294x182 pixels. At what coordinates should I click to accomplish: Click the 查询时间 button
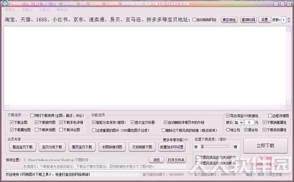[x=248, y=20]
